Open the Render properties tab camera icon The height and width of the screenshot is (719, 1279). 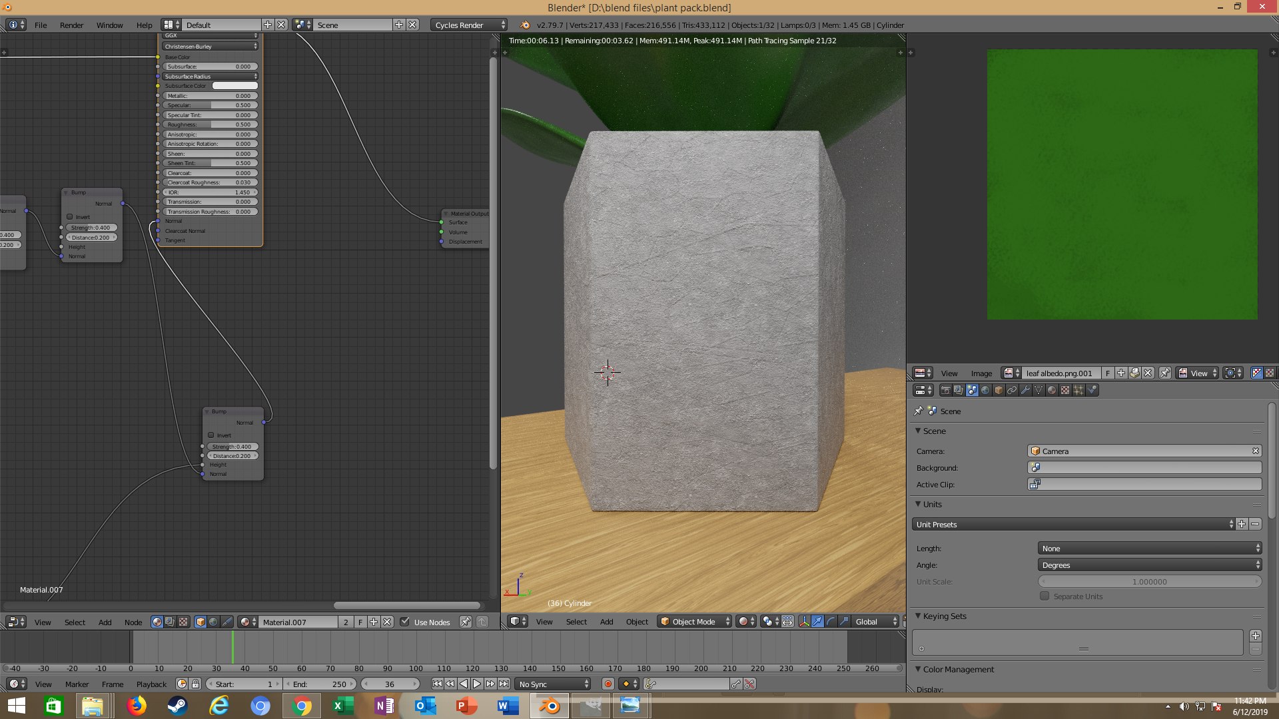pos(945,391)
